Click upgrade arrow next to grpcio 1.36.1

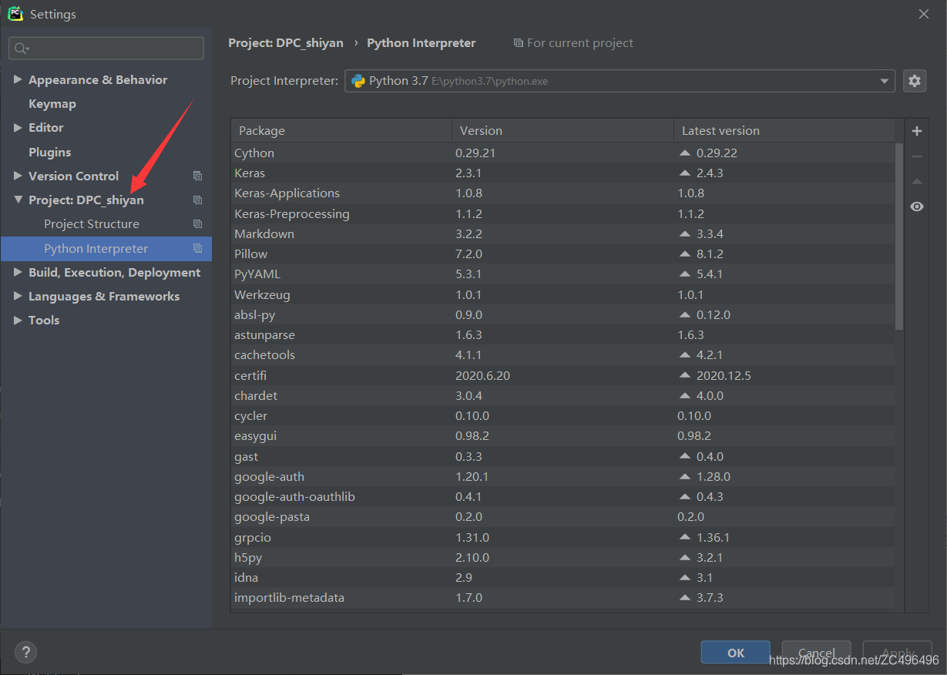point(685,537)
